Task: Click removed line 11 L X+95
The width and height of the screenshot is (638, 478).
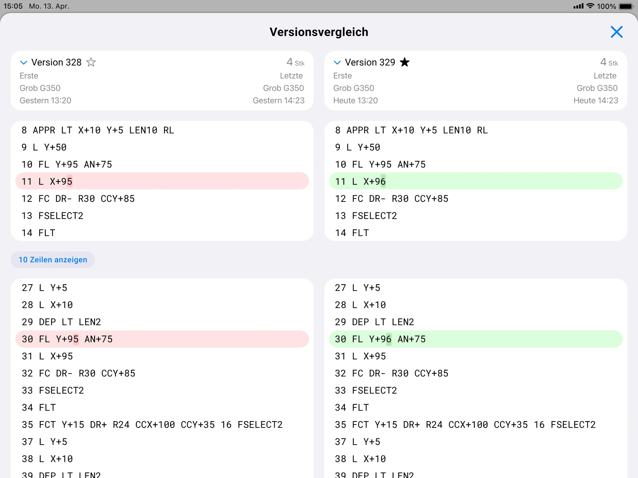Action: [x=162, y=181]
